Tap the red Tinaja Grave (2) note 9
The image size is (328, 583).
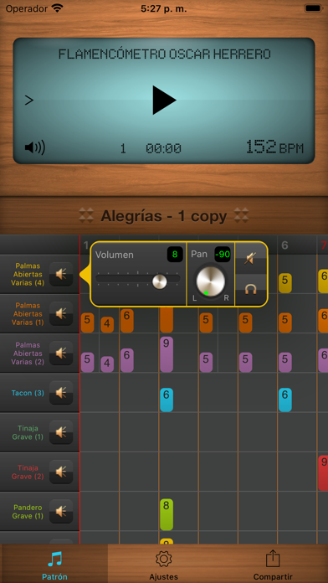(x=323, y=473)
